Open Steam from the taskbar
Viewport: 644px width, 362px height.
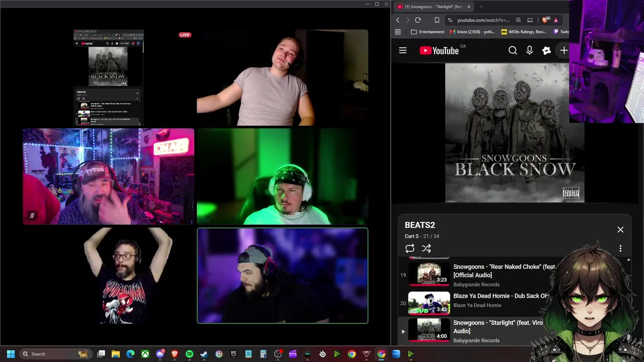tap(204, 354)
